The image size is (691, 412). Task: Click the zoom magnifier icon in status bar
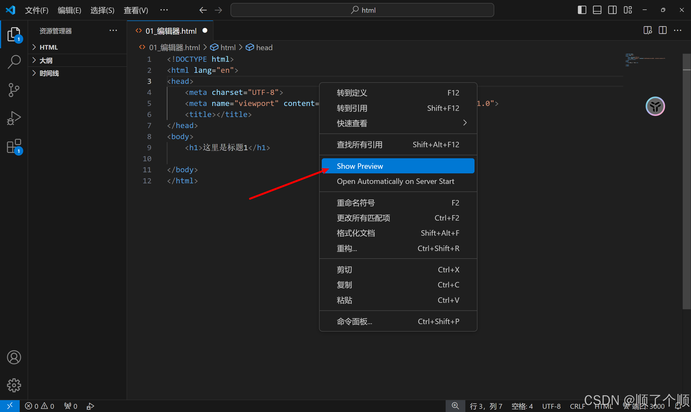(x=455, y=406)
